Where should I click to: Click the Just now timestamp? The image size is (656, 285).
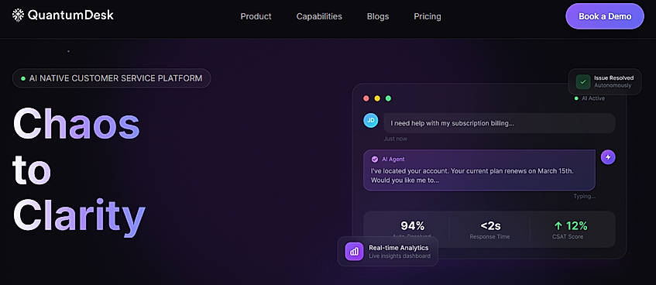click(x=395, y=139)
